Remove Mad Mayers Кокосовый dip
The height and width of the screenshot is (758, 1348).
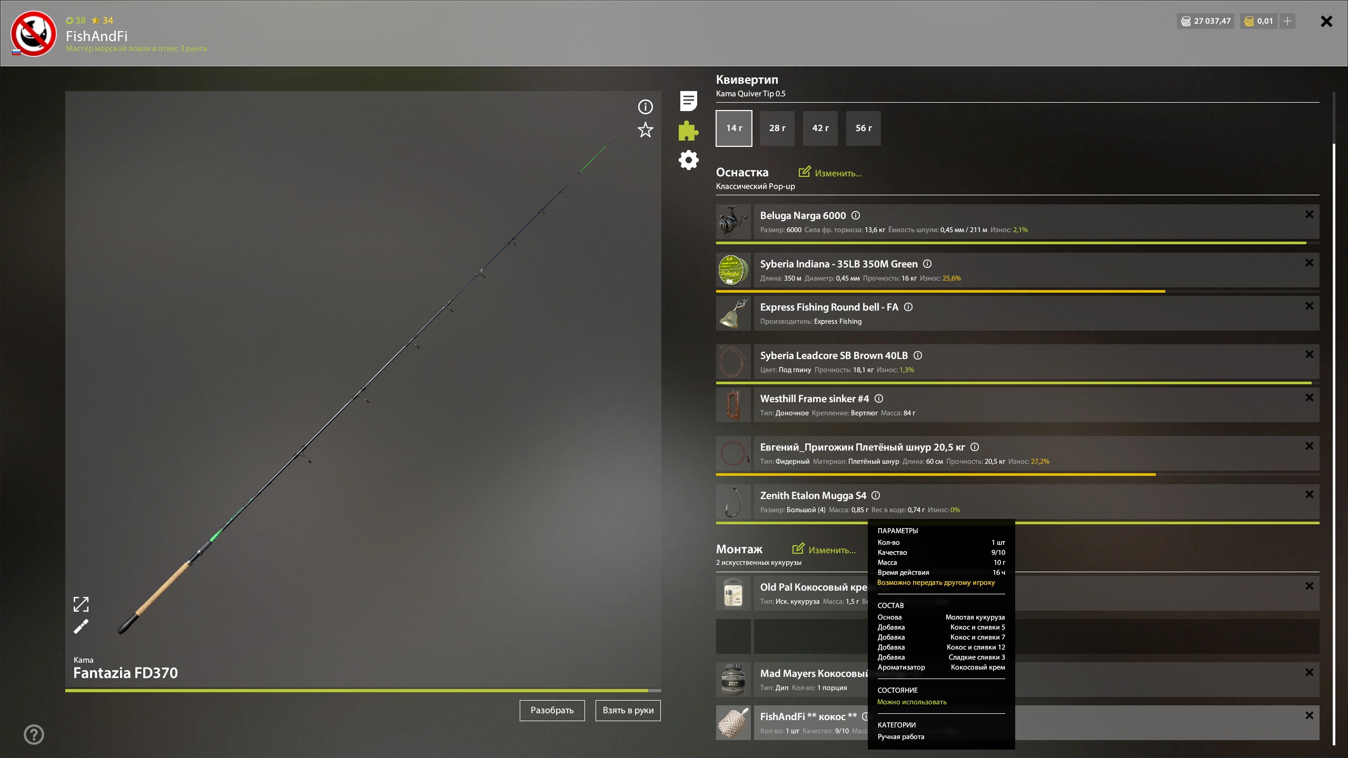1310,672
